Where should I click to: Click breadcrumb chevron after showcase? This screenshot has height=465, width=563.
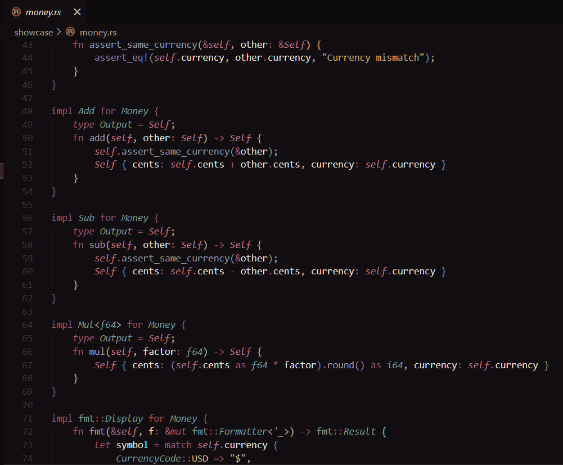(x=59, y=32)
